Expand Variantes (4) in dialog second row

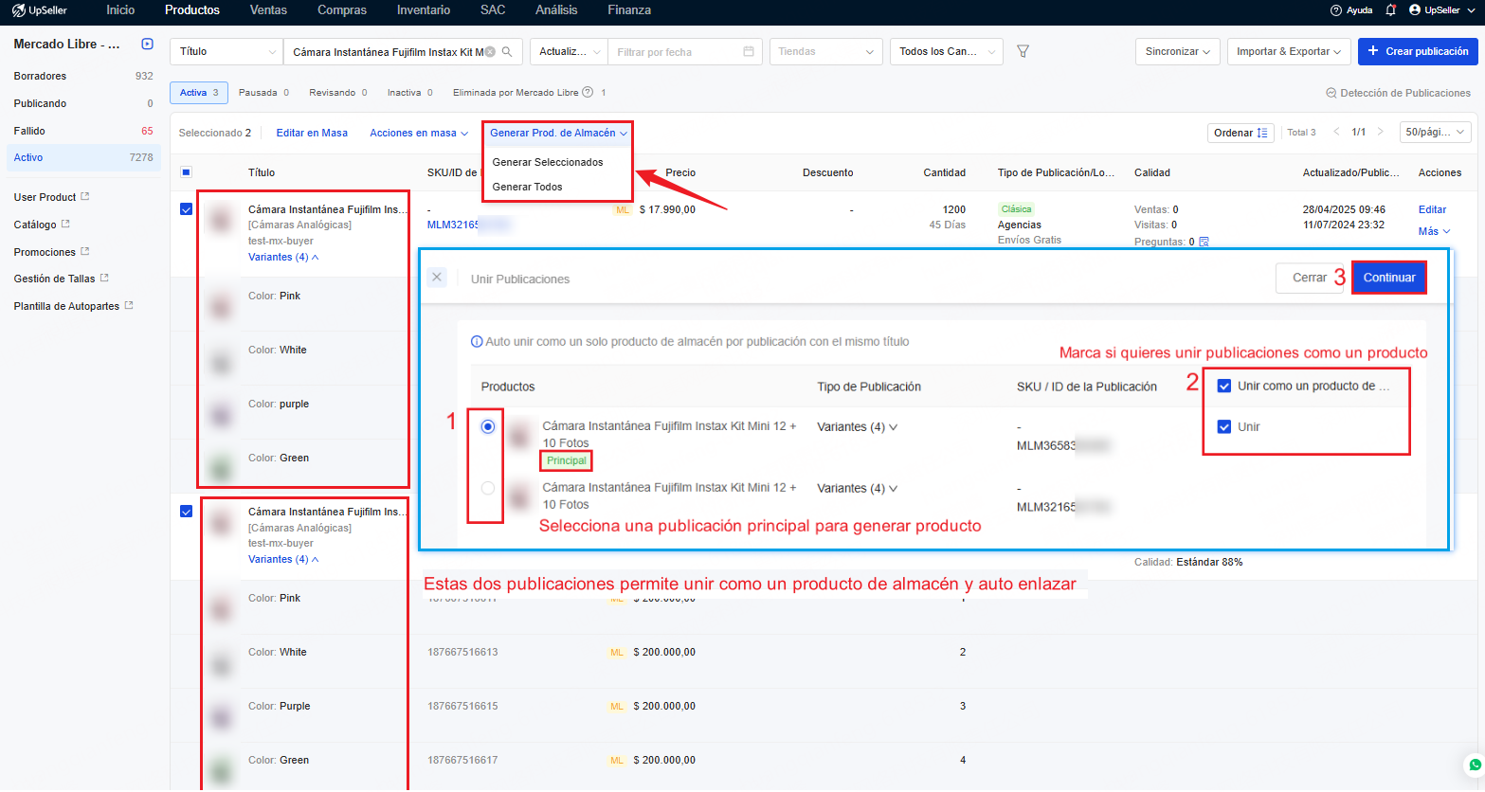tap(857, 489)
